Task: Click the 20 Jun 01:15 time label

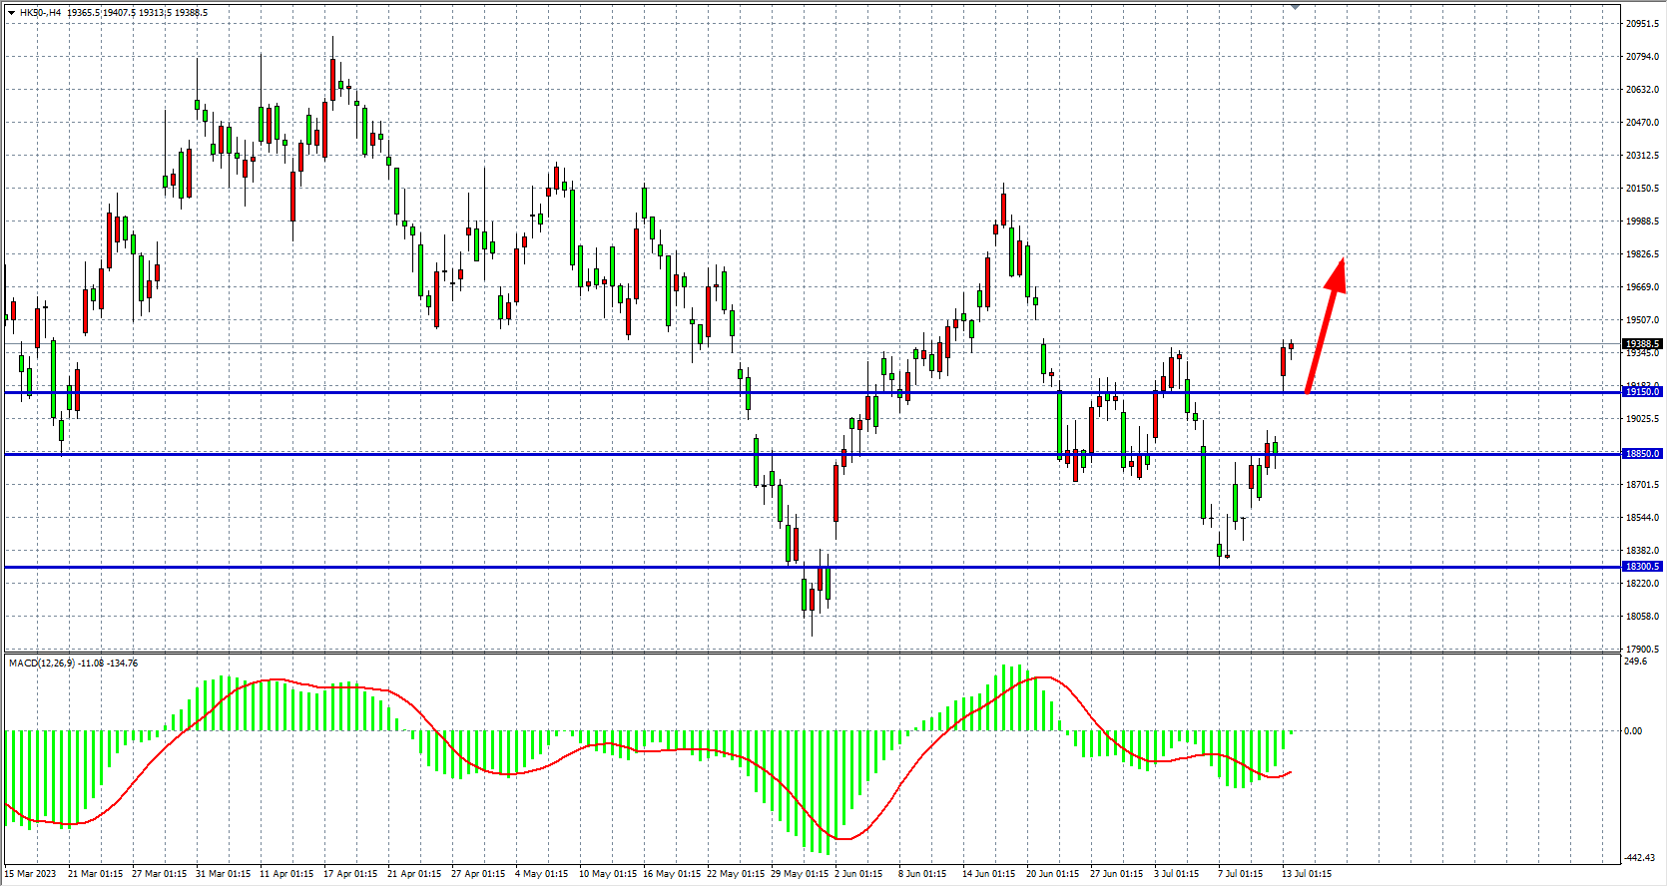Action: point(1053,874)
